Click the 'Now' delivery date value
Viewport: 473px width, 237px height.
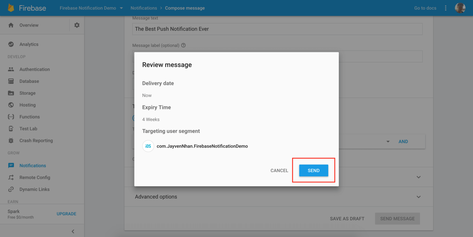147,95
